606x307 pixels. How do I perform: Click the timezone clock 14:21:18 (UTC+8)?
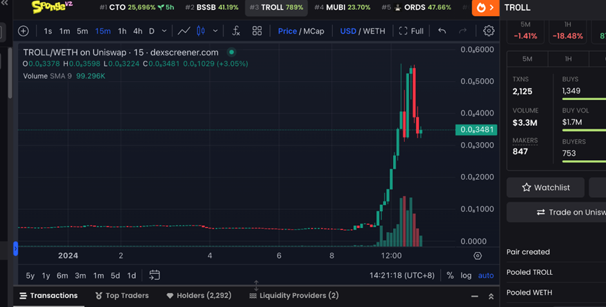(402, 276)
